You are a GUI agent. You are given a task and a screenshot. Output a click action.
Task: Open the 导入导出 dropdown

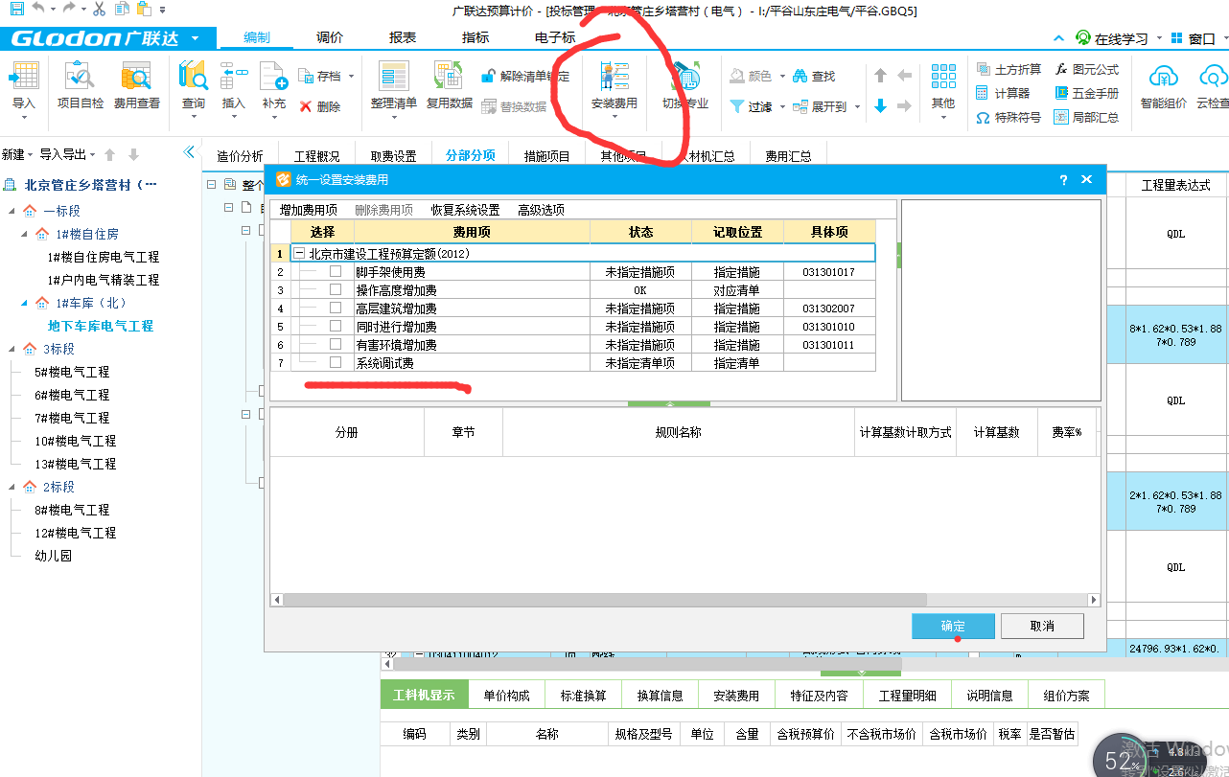68,154
